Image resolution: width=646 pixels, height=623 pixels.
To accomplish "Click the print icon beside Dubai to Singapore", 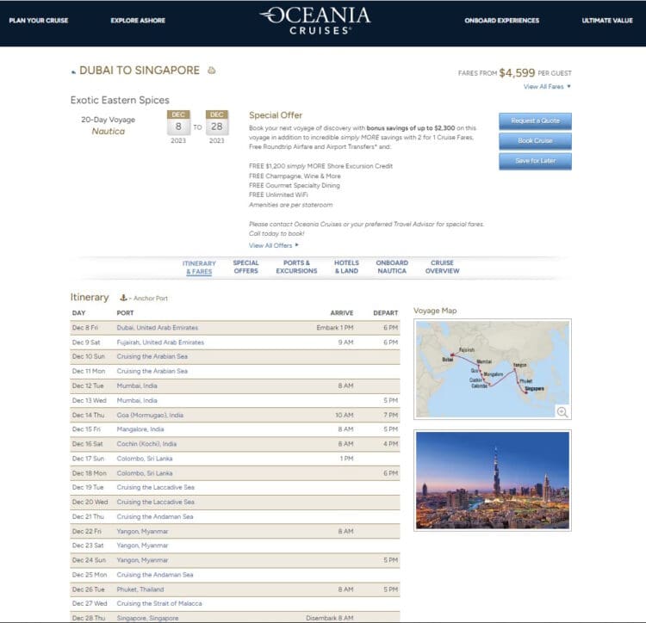I will 211,71.
